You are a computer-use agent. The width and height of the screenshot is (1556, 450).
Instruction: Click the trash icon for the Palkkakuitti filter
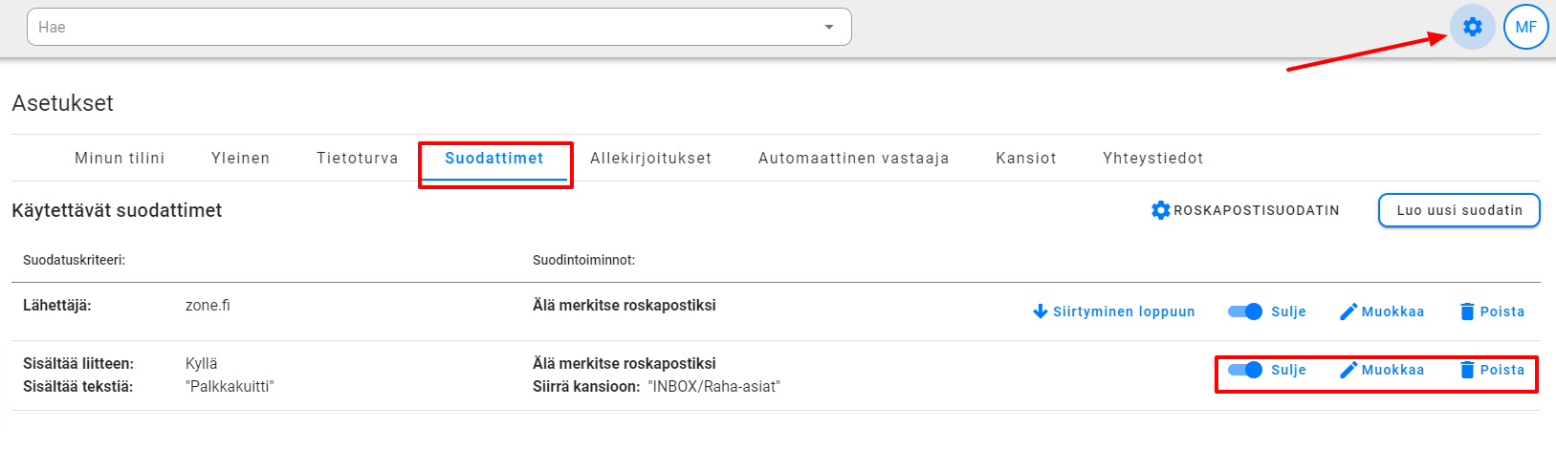1467,370
